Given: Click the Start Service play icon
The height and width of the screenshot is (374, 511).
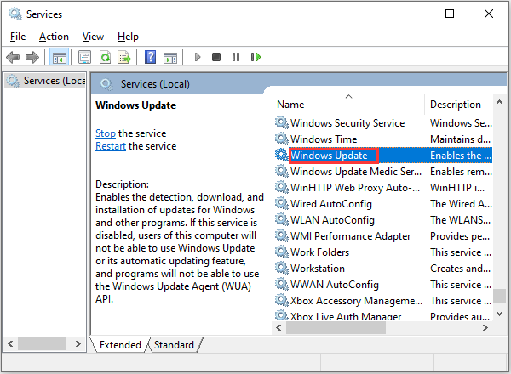Looking at the screenshot, I should click(198, 57).
